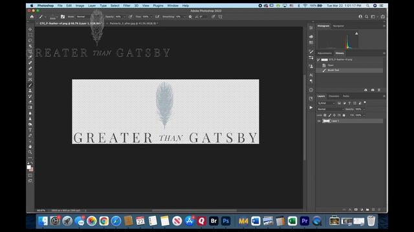
Task: Reset default foreground and background colors
Action: click(x=28, y=163)
